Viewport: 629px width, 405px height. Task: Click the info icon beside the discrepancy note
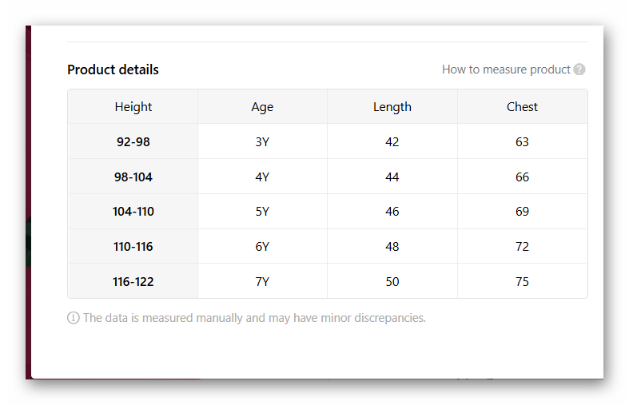74,318
